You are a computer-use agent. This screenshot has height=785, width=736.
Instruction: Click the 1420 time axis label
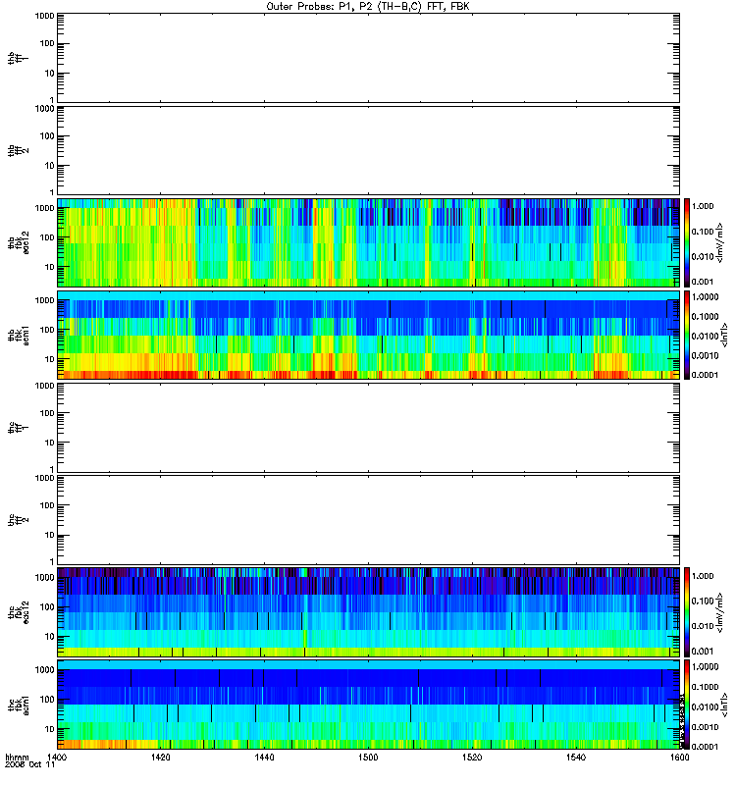pyautogui.click(x=161, y=757)
